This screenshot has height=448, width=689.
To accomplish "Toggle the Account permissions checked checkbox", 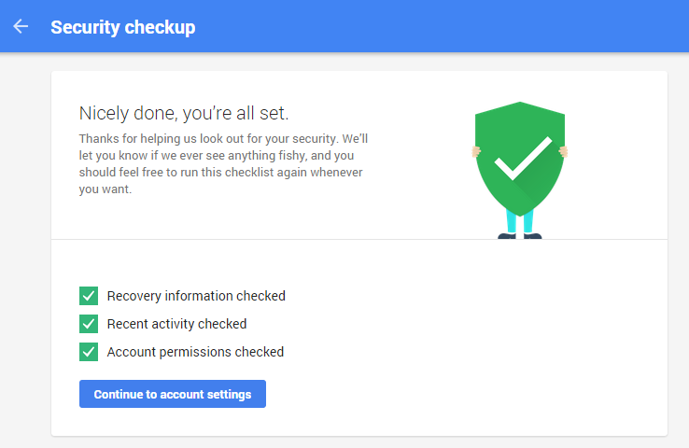I will click(x=89, y=352).
